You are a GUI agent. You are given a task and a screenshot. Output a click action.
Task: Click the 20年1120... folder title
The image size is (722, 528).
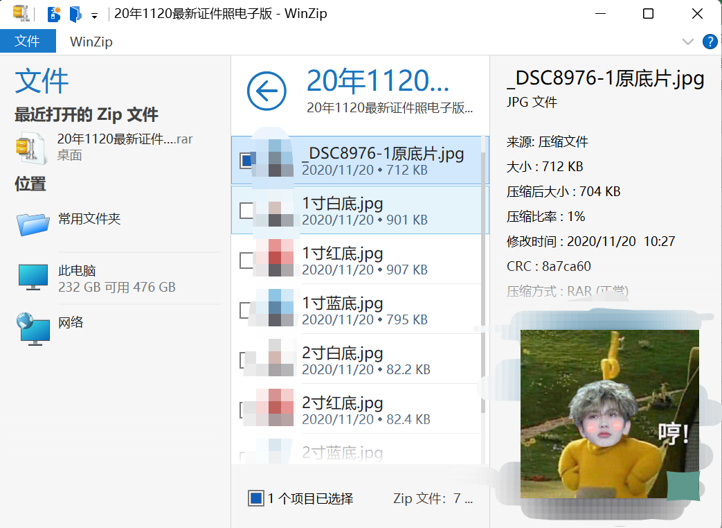click(x=378, y=80)
